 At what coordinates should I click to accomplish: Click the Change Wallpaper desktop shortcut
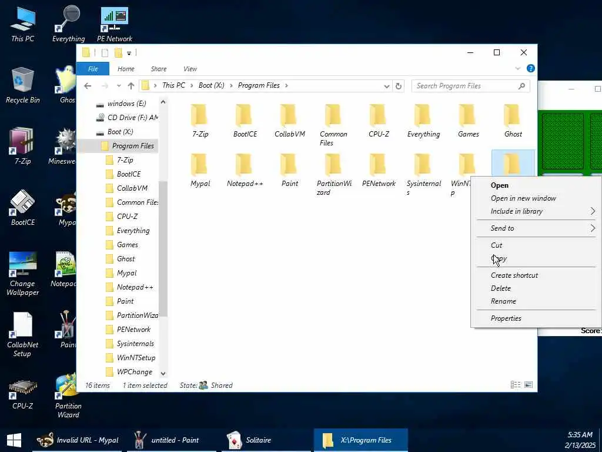point(23,274)
